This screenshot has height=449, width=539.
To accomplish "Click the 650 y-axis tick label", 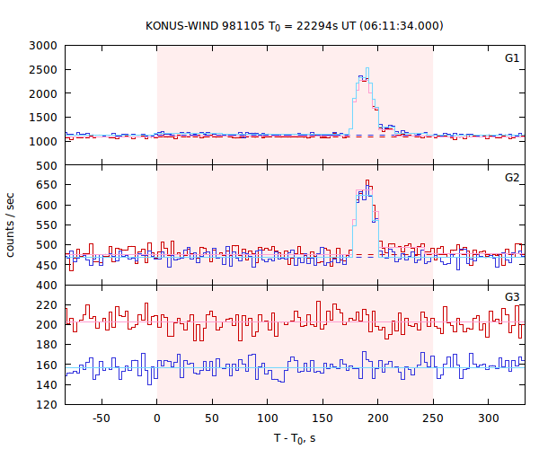I will (x=47, y=185).
